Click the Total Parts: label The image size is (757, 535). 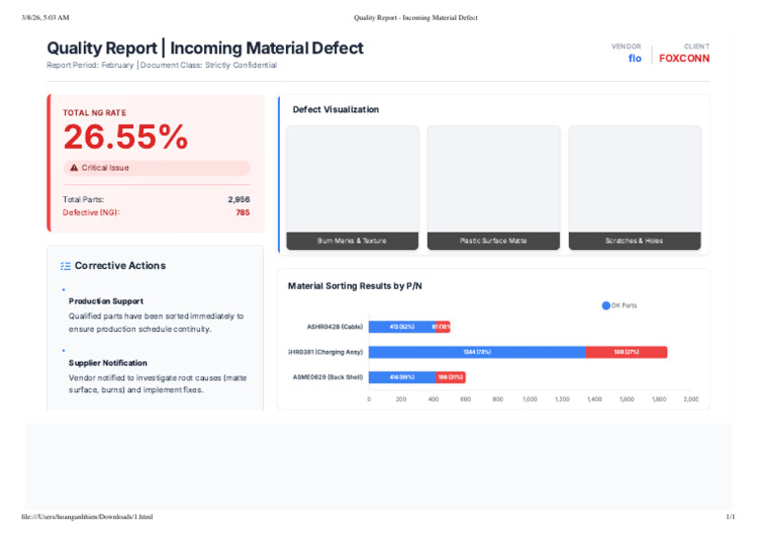(x=83, y=199)
